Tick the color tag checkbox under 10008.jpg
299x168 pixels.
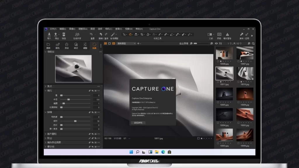coord(218,62)
